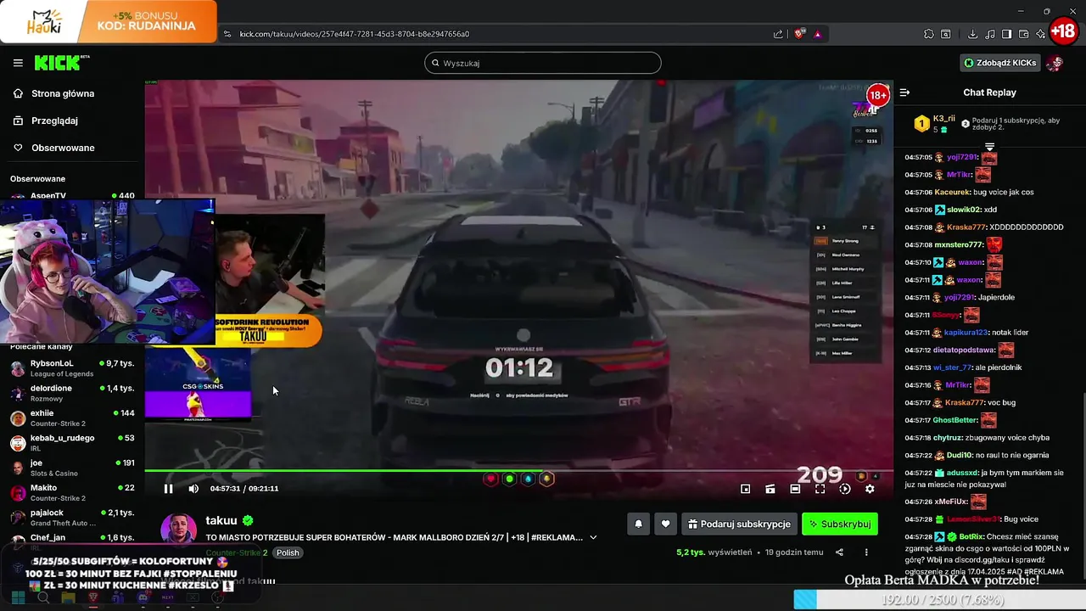Click the browser address bar URL
This screenshot has width=1086, height=611.
355,34
